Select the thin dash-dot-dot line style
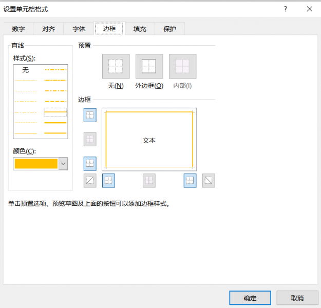Screen dimensions: 321x308 [x=26, y=102]
